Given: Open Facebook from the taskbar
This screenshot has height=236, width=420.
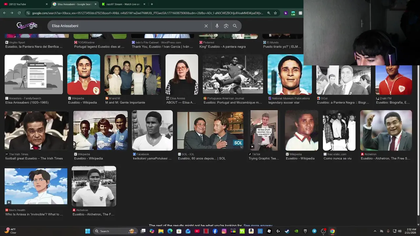Looking at the screenshot, I should 215,231.
